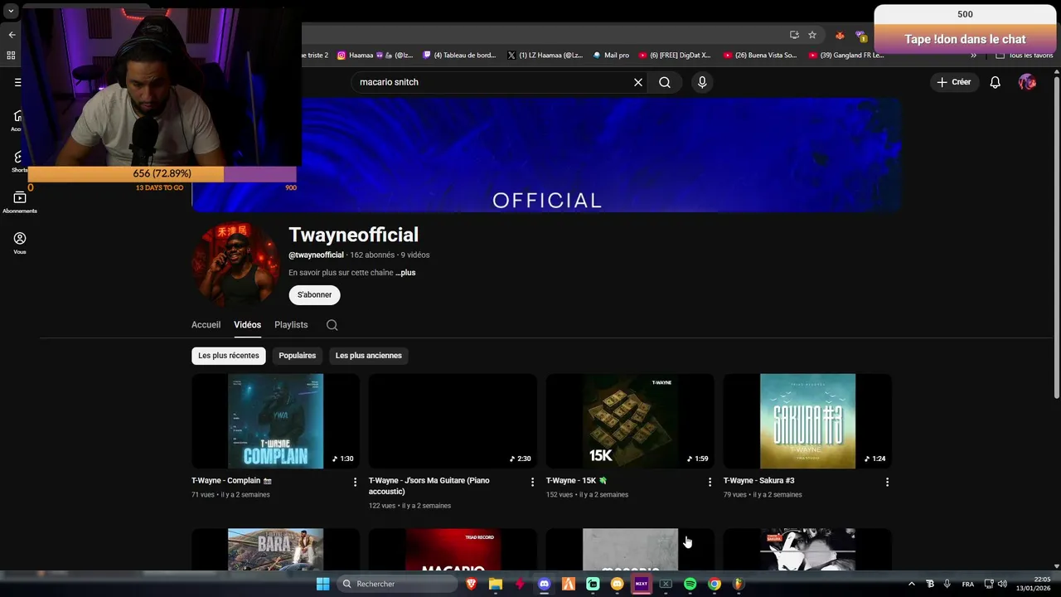Open the Windows Start menu
Viewport: 1061px width, 597px height.
pyautogui.click(x=323, y=584)
